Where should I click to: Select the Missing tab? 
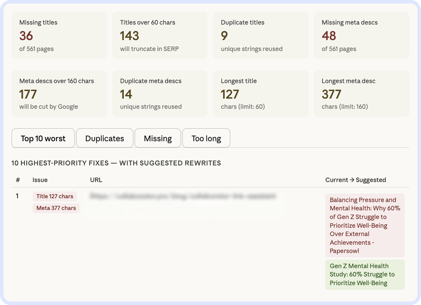158,138
